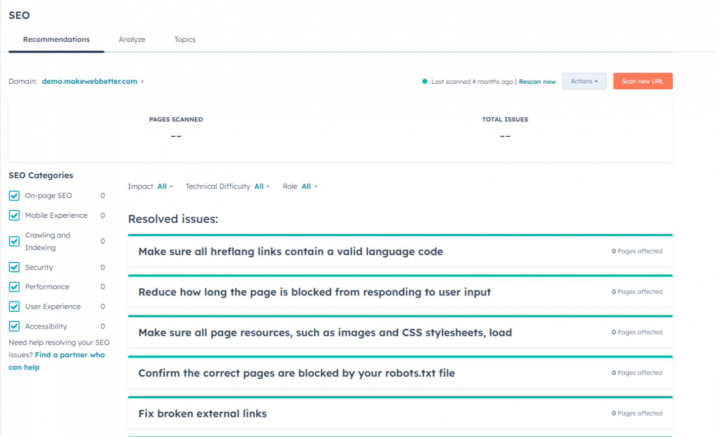Uncheck the On-page SEO checkbox
Viewport: 716px width, 437px height.
coord(14,195)
